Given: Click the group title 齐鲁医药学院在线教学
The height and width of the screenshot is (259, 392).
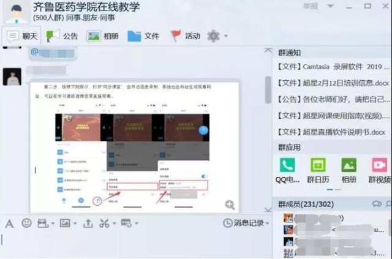Looking at the screenshot, I should [86, 7].
